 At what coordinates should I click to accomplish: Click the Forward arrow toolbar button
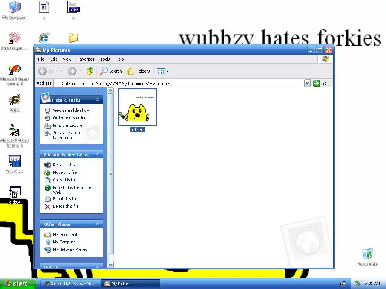(72, 71)
